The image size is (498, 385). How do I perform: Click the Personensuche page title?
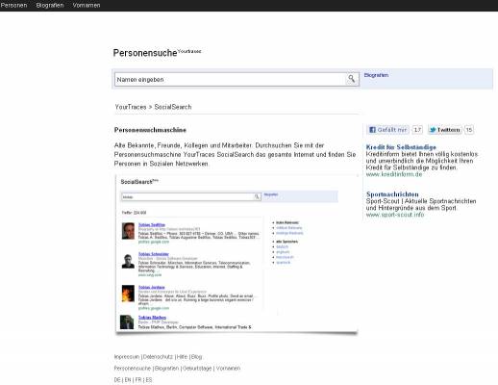(145, 53)
